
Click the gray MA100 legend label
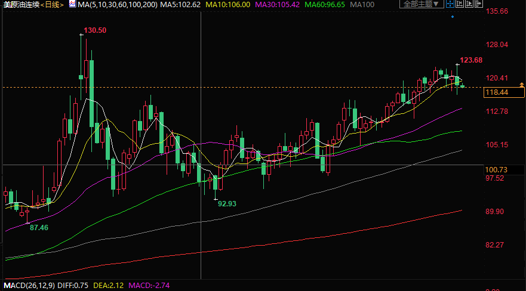[x=362, y=5]
